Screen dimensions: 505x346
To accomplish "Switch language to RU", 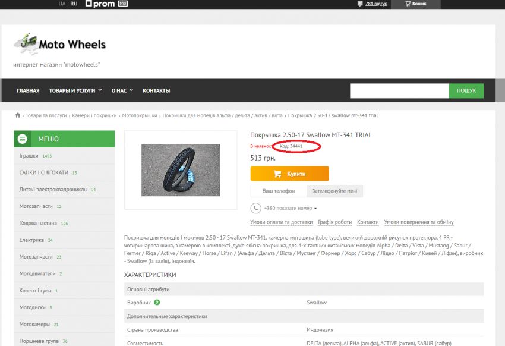I will point(74,4).
